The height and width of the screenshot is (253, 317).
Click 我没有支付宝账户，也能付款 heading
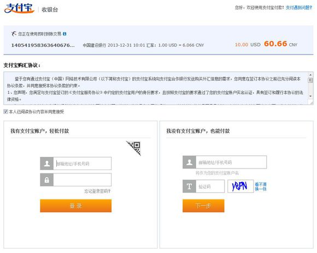click(x=198, y=131)
